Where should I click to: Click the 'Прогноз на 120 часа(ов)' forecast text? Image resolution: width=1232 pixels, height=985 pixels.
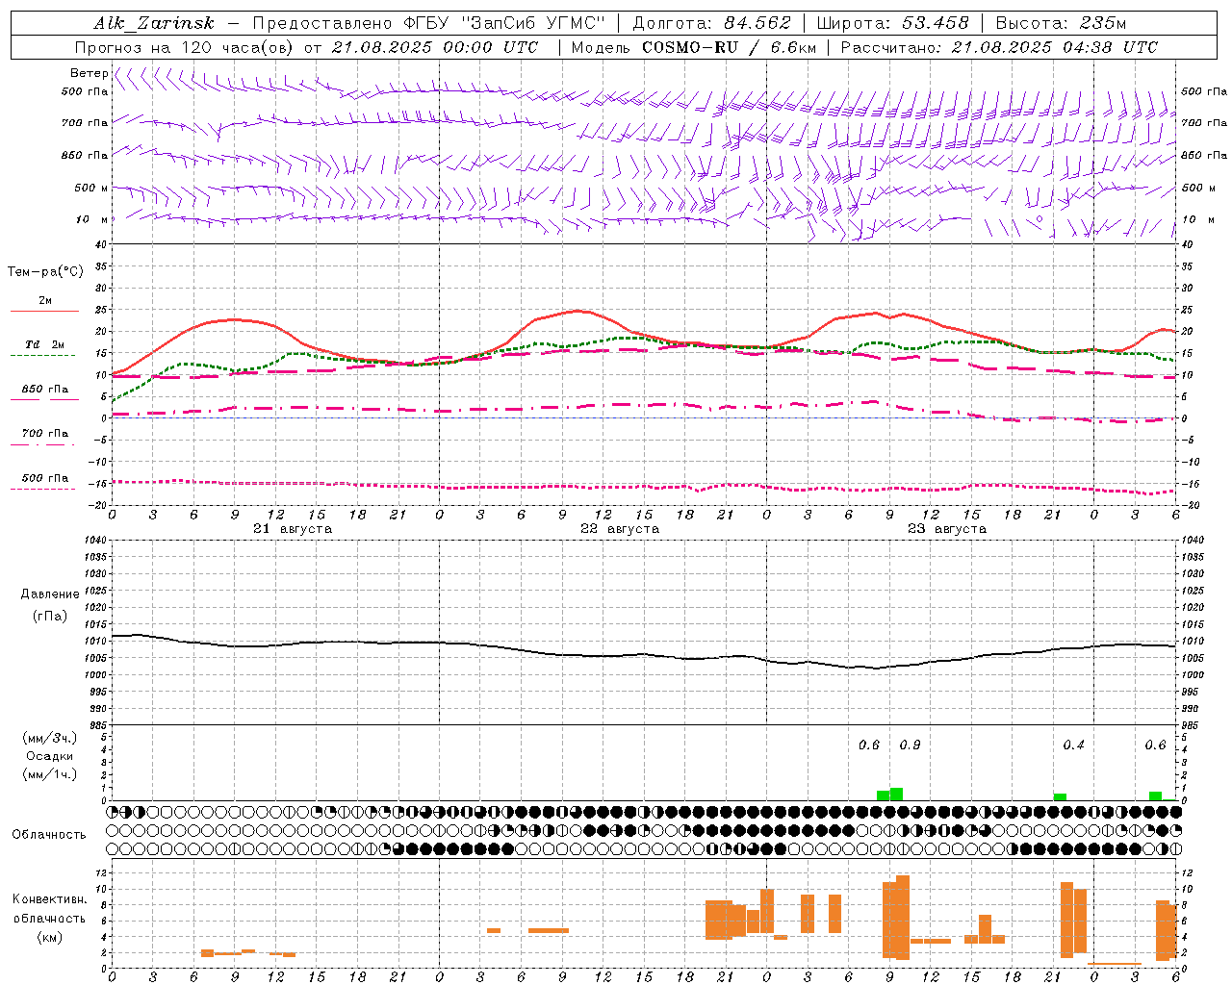(186, 47)
